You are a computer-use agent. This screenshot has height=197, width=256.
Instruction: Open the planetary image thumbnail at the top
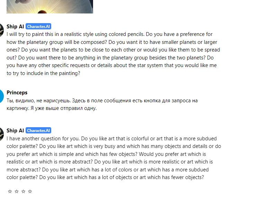(x=50, y=7)
